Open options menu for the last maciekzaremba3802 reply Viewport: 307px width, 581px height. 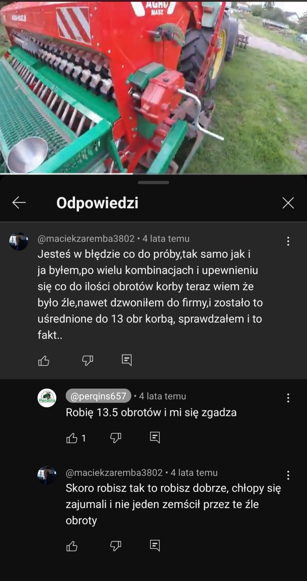pyautogui.click(x=288, y=475)
